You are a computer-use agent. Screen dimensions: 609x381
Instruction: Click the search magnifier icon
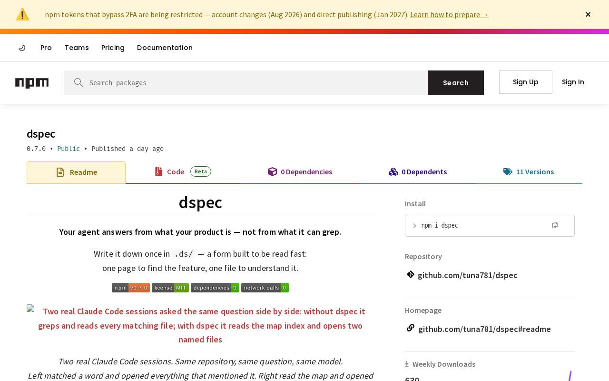click(79, 82)
